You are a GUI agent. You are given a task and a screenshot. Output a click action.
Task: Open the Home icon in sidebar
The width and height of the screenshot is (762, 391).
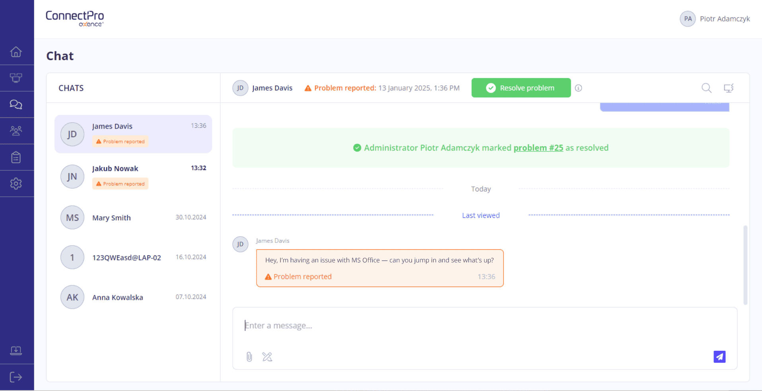(16, 52)
